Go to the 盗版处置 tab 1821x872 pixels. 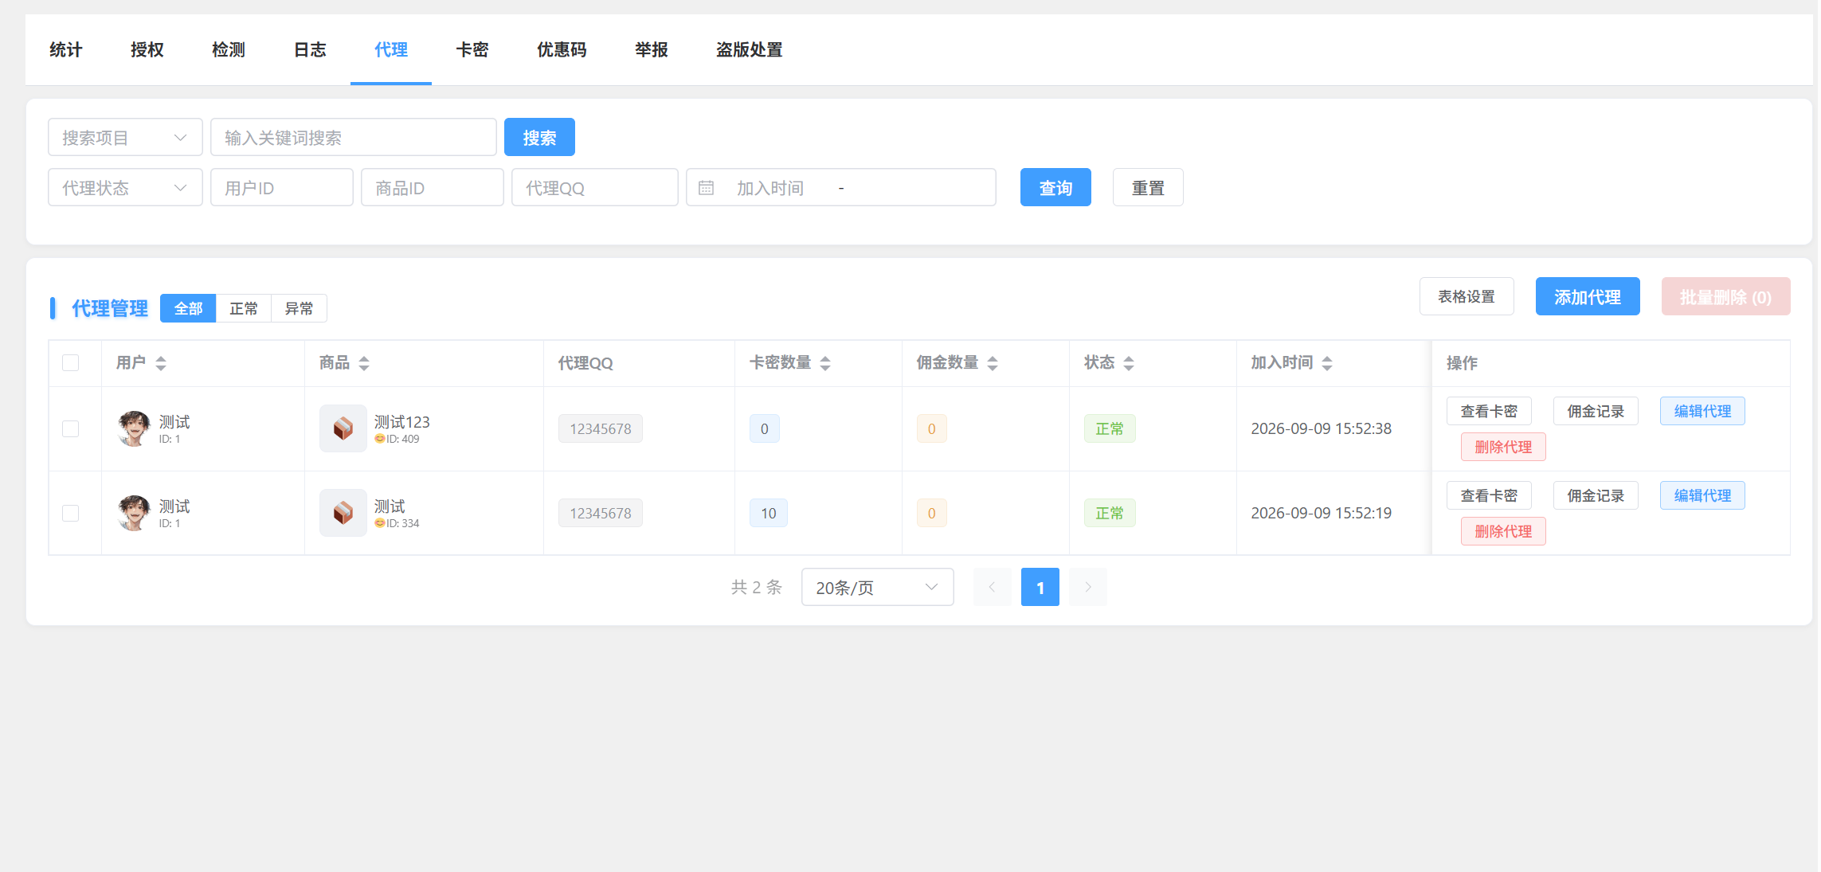click(x=750, y=49)
